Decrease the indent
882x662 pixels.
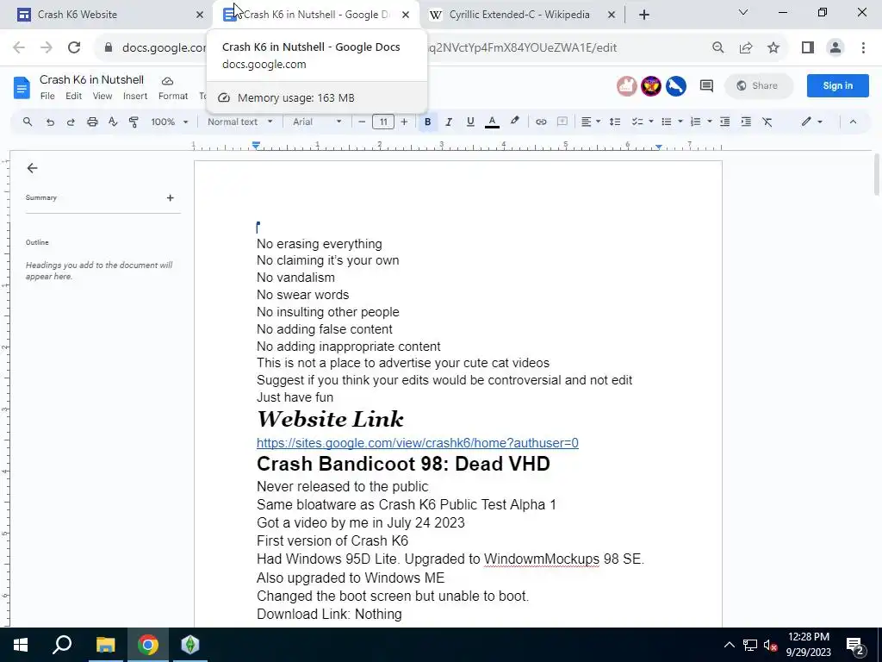coord(725,122)
